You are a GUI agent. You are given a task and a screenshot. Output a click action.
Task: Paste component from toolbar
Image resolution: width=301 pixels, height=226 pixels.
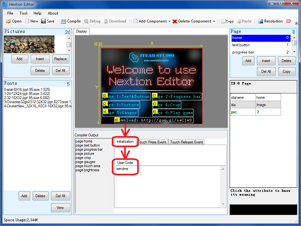click(x=244, y=21)
